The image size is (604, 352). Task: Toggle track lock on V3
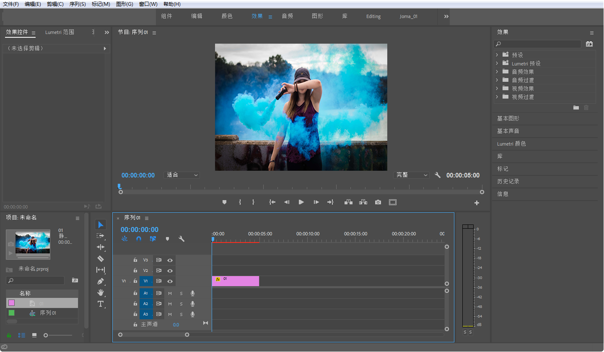pos(135,260)
